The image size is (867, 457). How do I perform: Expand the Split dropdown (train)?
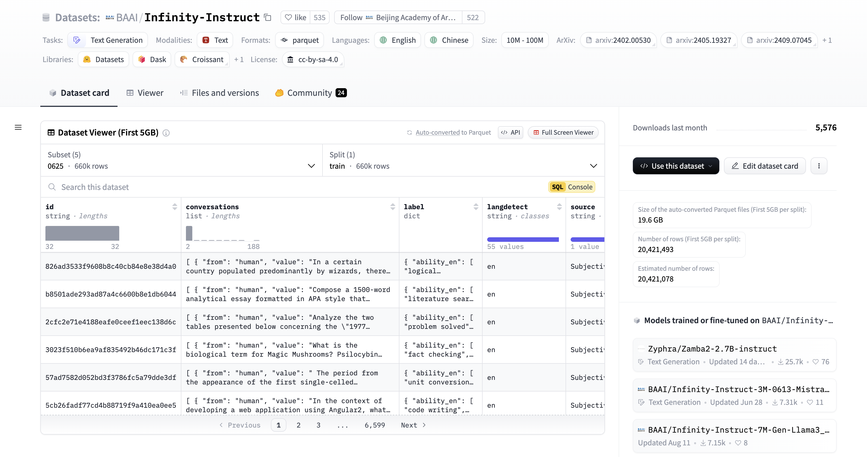(463, 160)
